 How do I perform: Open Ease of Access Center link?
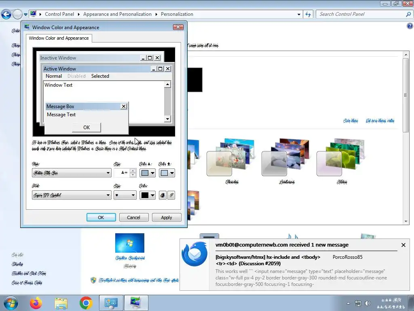tap(27, 283)
